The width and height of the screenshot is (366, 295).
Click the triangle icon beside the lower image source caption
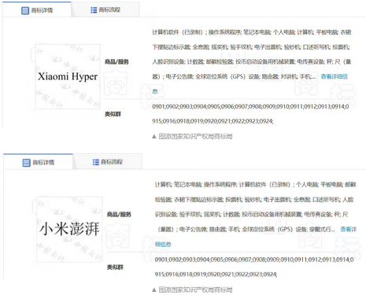pyautogui.click(x=154, y=289)
